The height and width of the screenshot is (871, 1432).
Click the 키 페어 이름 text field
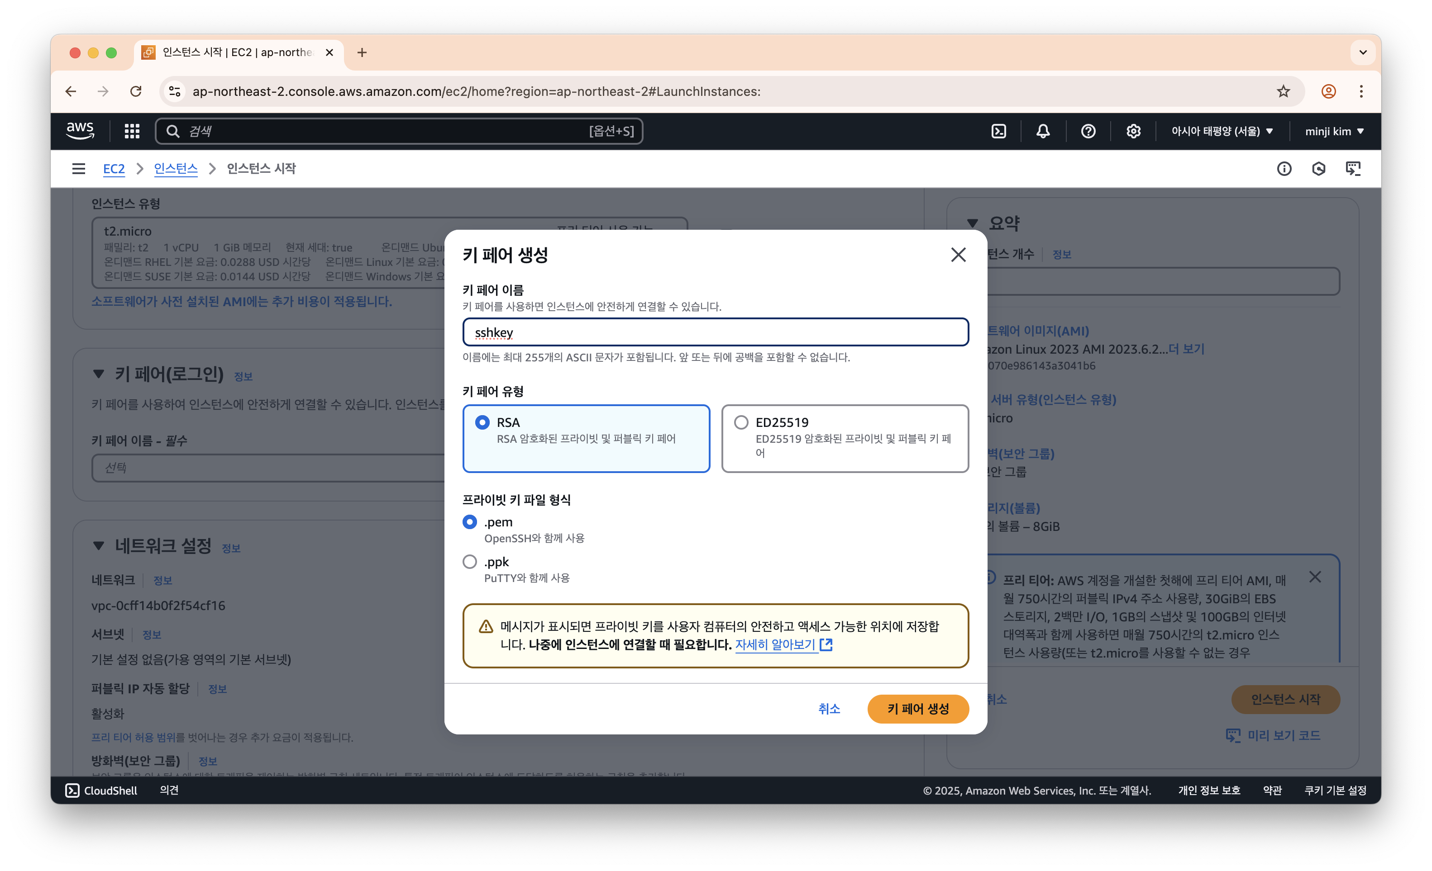716,332
